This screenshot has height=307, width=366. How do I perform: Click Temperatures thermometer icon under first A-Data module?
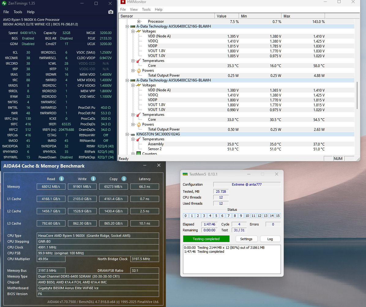tap(138, 61)
